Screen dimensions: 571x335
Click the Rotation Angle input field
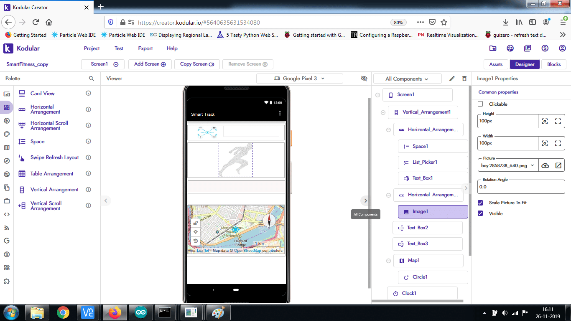click(521, 187)
